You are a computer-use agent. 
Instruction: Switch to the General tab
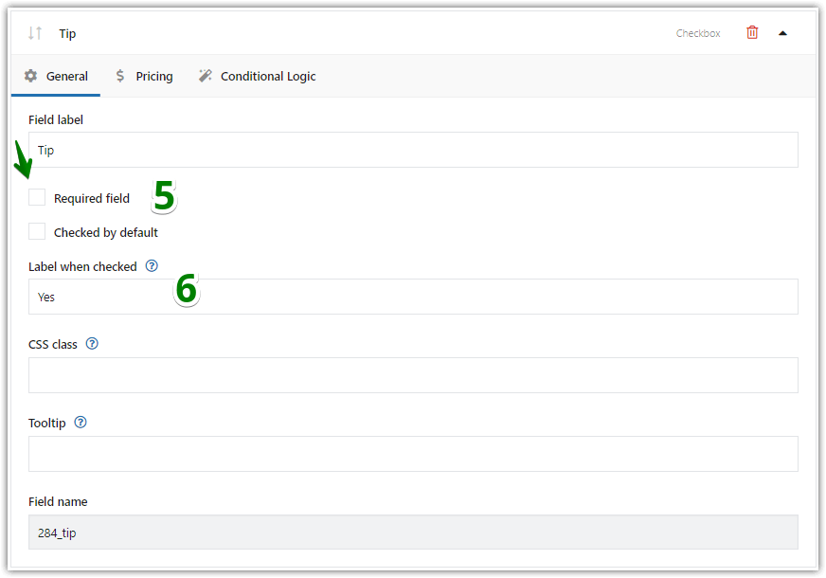click(56, 77)
